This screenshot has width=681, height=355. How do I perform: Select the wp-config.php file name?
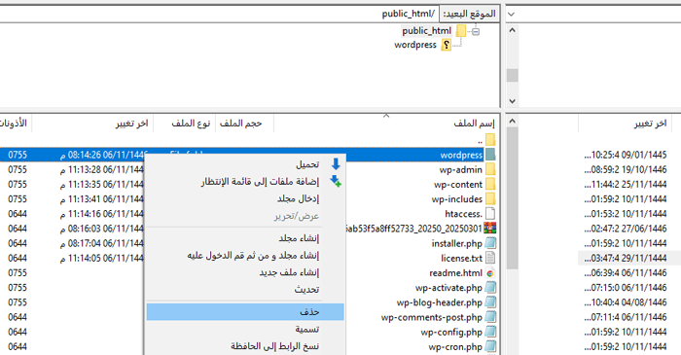coord(451,332)
